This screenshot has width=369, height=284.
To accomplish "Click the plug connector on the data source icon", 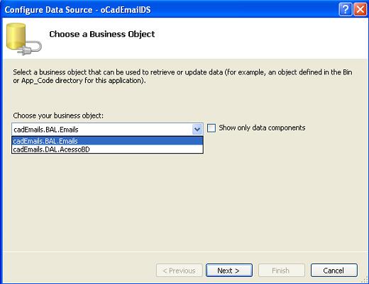I will click(30, 49).
